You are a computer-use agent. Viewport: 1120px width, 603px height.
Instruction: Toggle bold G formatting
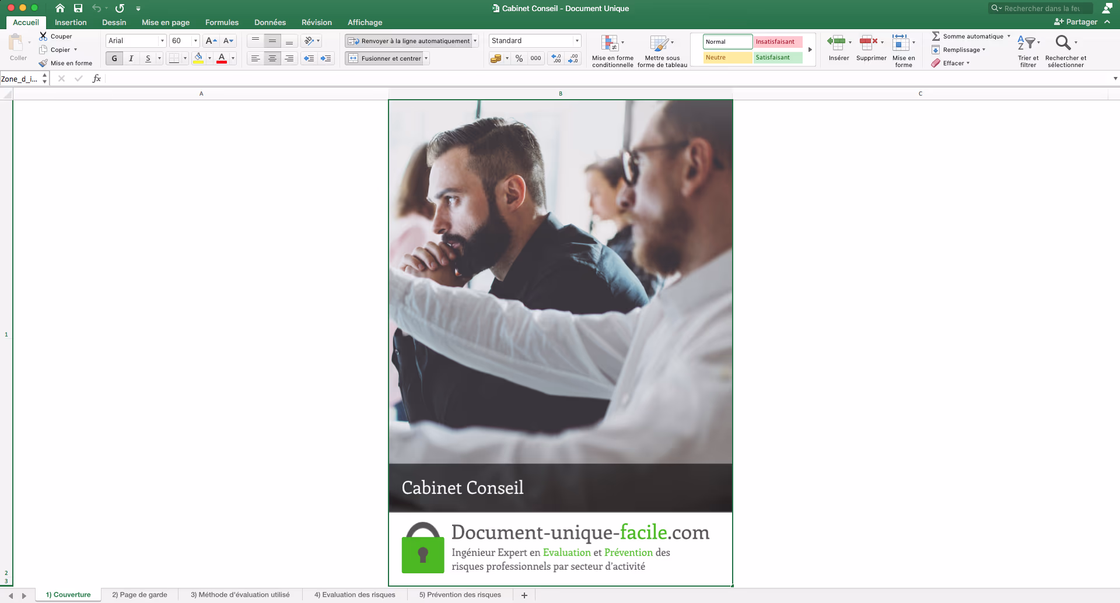[114, 58]
